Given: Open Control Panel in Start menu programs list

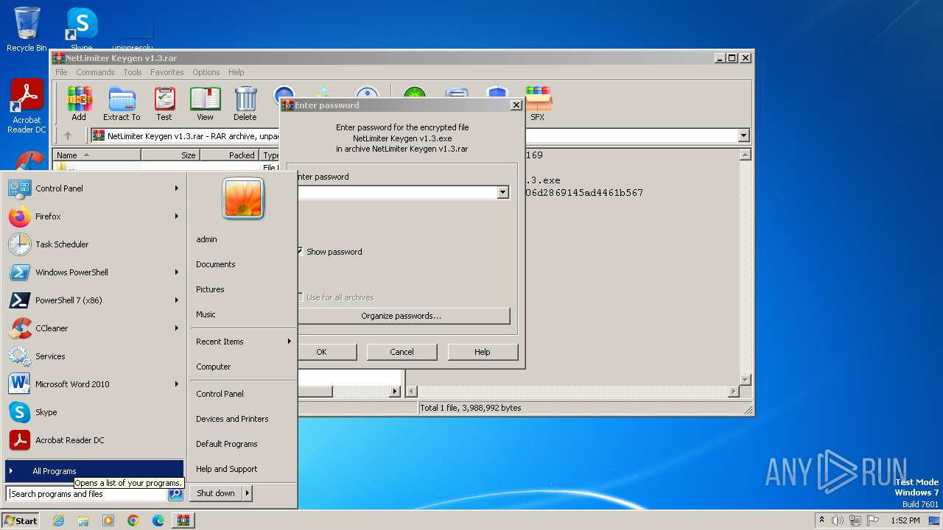Looking at the screenshot, I should [x=94, y=188].
